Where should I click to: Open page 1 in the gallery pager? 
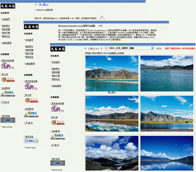point(89,48)
